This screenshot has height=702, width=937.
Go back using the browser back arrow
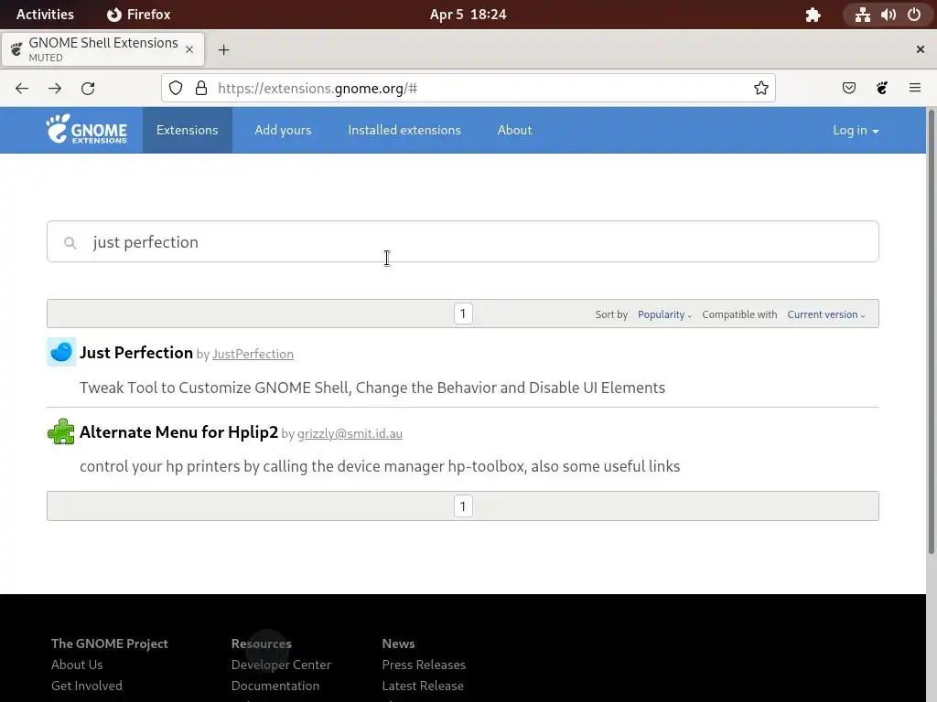pyautogui.click(x=22, y=89)
